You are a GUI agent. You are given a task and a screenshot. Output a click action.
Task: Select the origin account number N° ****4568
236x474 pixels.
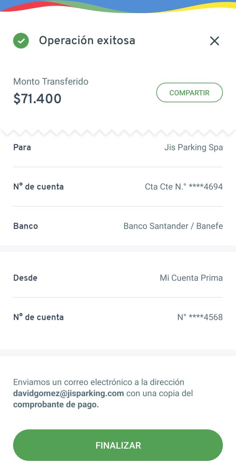coord(200,317)
